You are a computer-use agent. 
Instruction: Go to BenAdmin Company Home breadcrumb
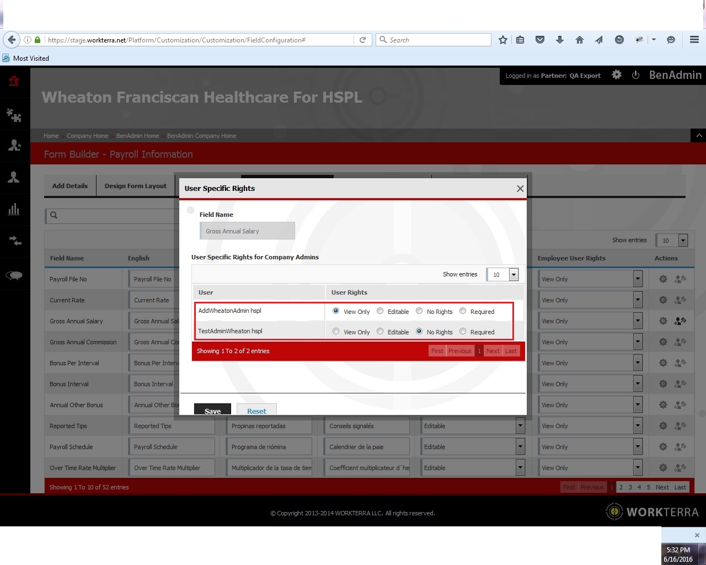(202, 136)
